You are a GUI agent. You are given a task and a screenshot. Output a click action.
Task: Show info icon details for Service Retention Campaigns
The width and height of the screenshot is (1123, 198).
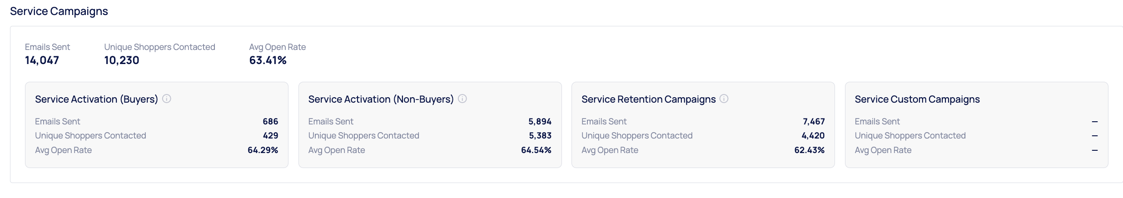tap(724, 99)
